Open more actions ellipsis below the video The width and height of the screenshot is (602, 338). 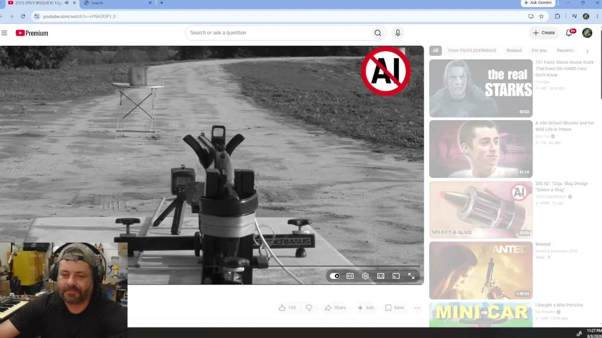pyautogui.click(x=418, y=307)
